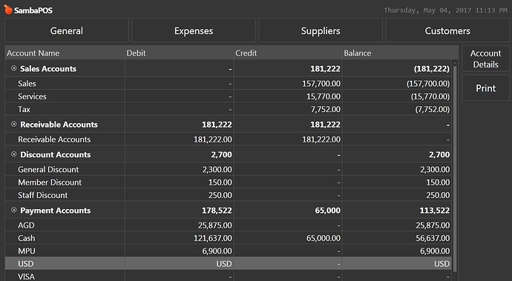The height and width of the screenshot is (281, 512).
Task: Click Cash debit value 121,637.00
Action: coord(212,238)
